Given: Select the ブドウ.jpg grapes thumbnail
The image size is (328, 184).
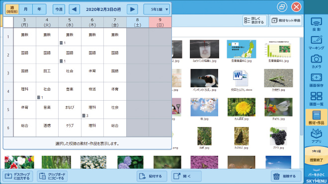Looking at the screenshot, I should tap(278, 136).
